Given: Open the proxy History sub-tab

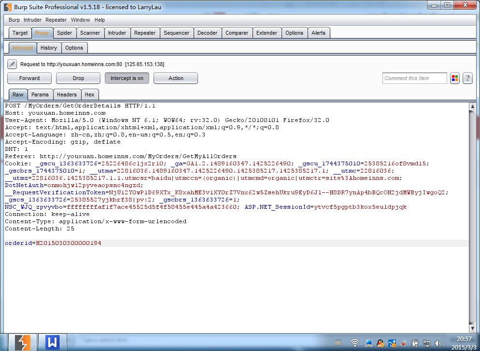Looking at the screenshot, I should tap(49, 48).
